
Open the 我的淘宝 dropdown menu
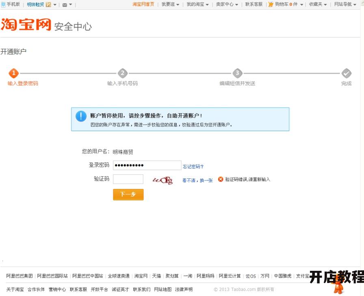coord(197,4)
